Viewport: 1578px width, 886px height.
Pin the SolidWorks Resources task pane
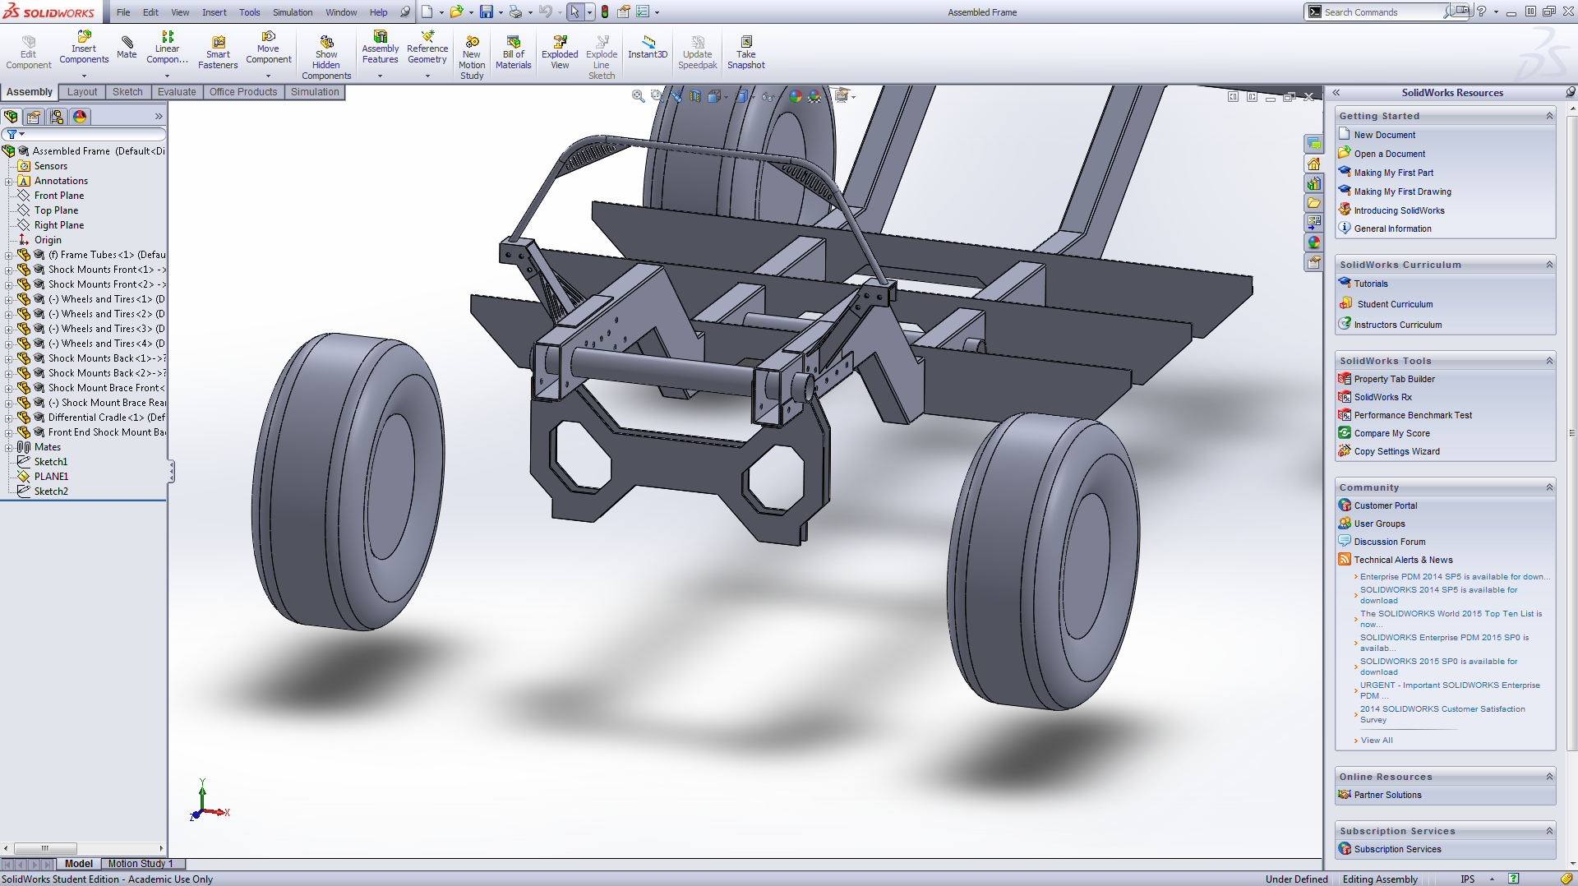[1570, 93]
